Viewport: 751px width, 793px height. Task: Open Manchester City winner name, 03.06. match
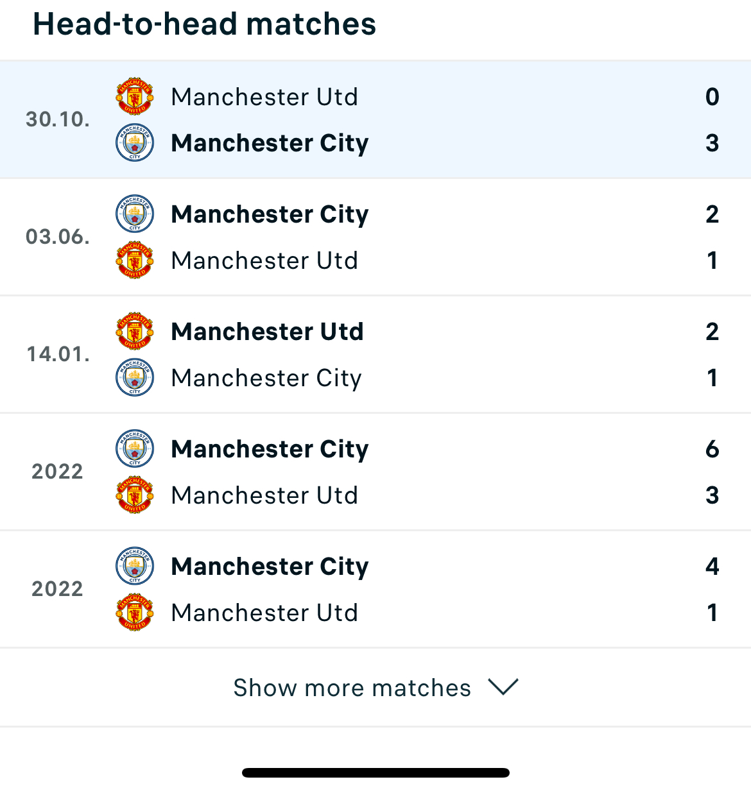click(x=270, y=214)
